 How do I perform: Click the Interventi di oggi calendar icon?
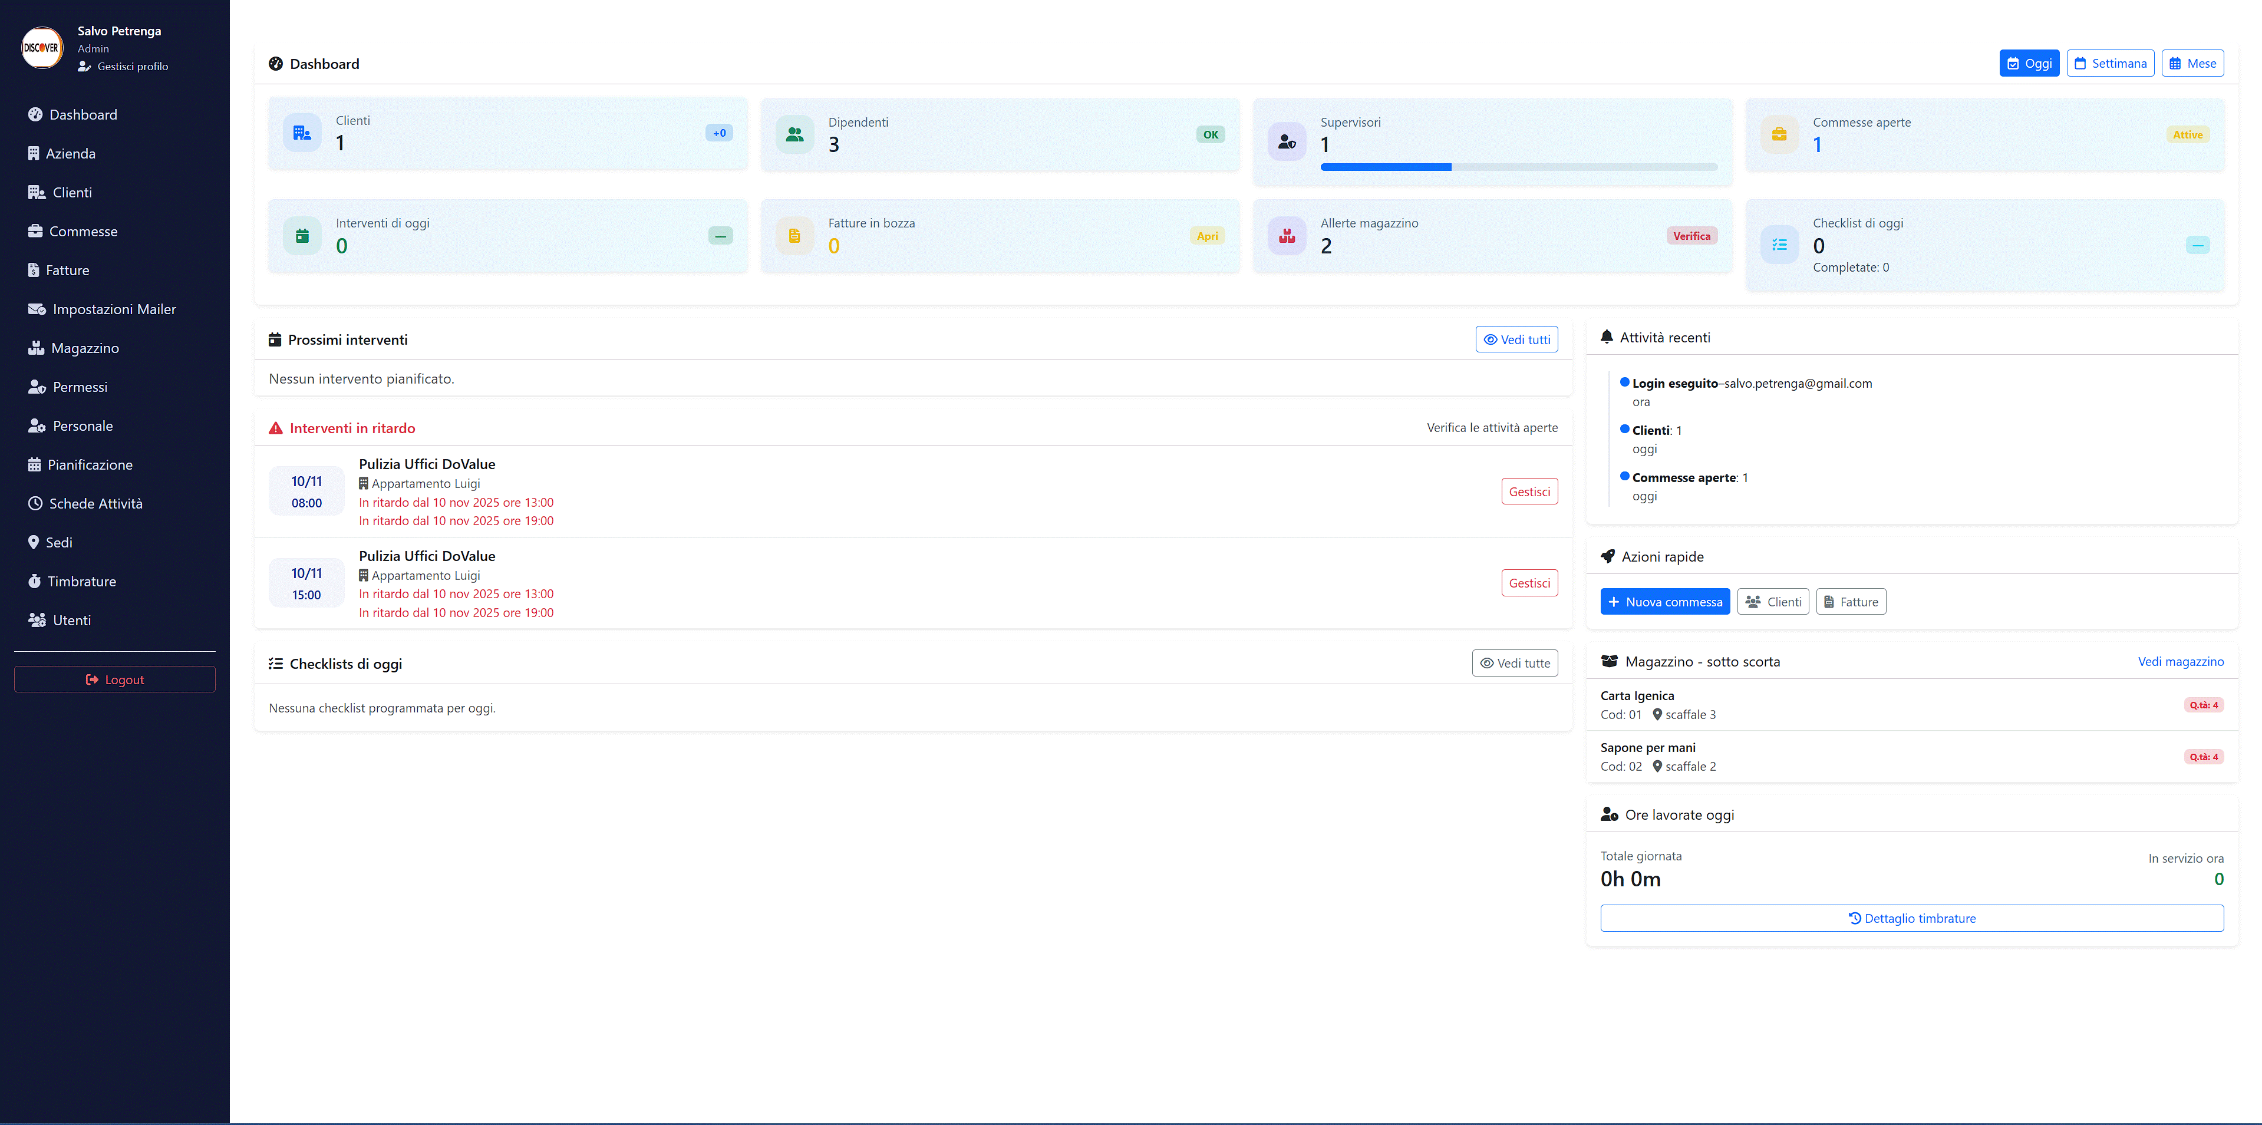[x=302, y=235]
